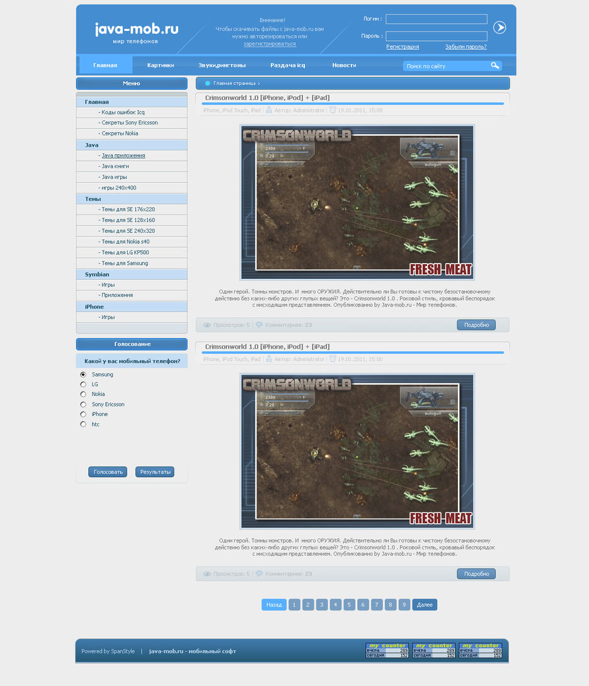Open Symbian Приложения menu link

[x=117, y=295]
